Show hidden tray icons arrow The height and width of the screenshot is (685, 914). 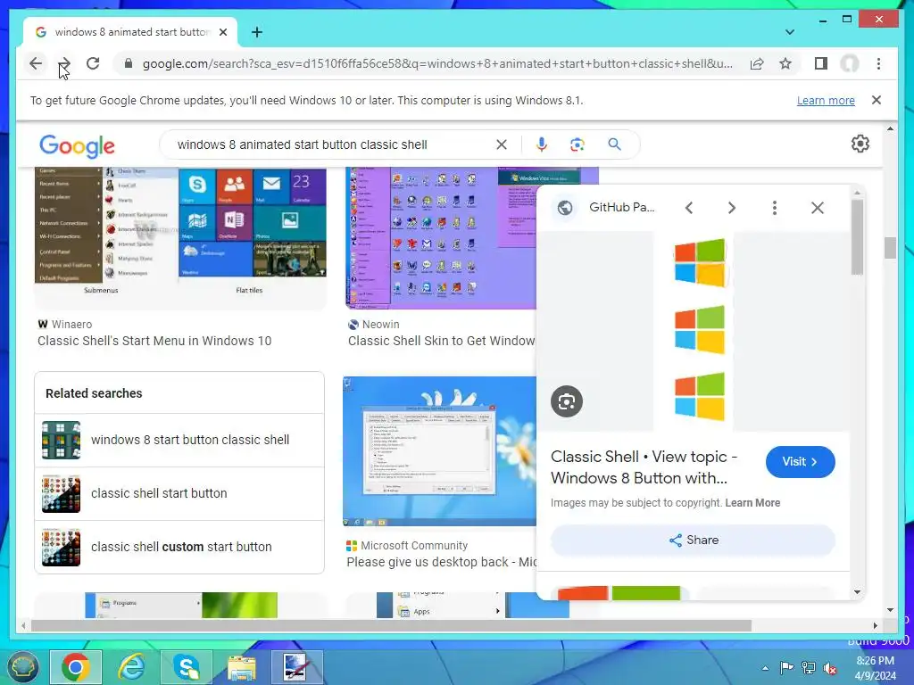(x=765, y=668)
